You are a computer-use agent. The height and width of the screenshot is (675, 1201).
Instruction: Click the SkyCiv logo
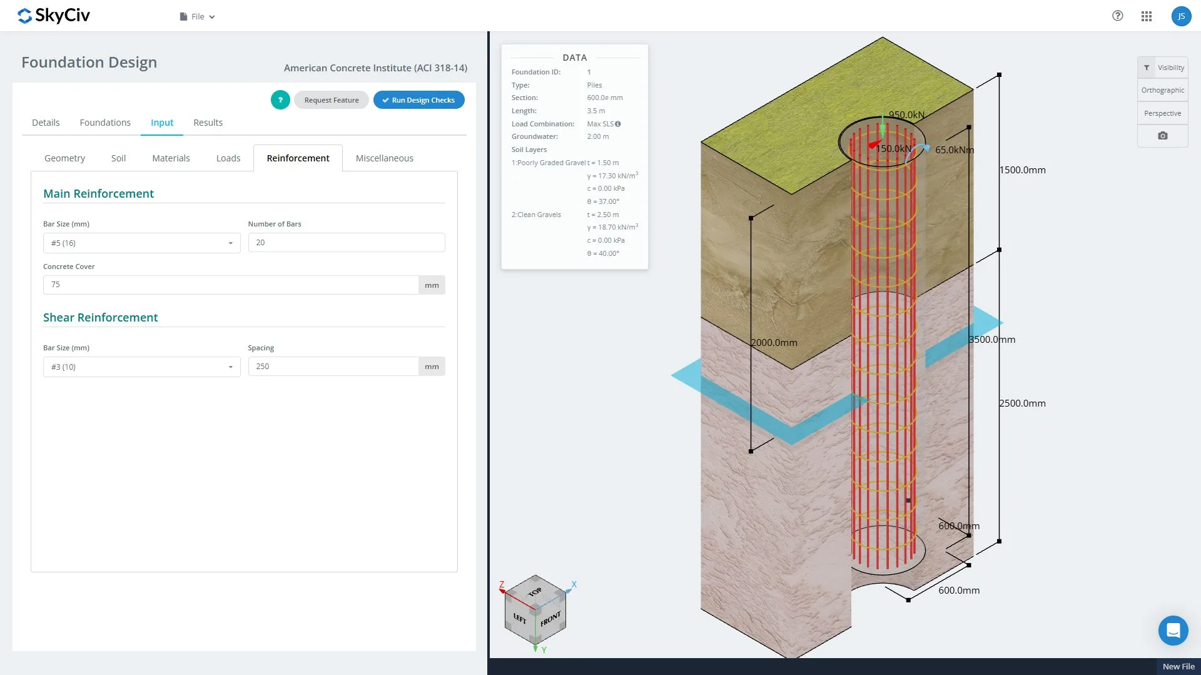coord(54,16)
